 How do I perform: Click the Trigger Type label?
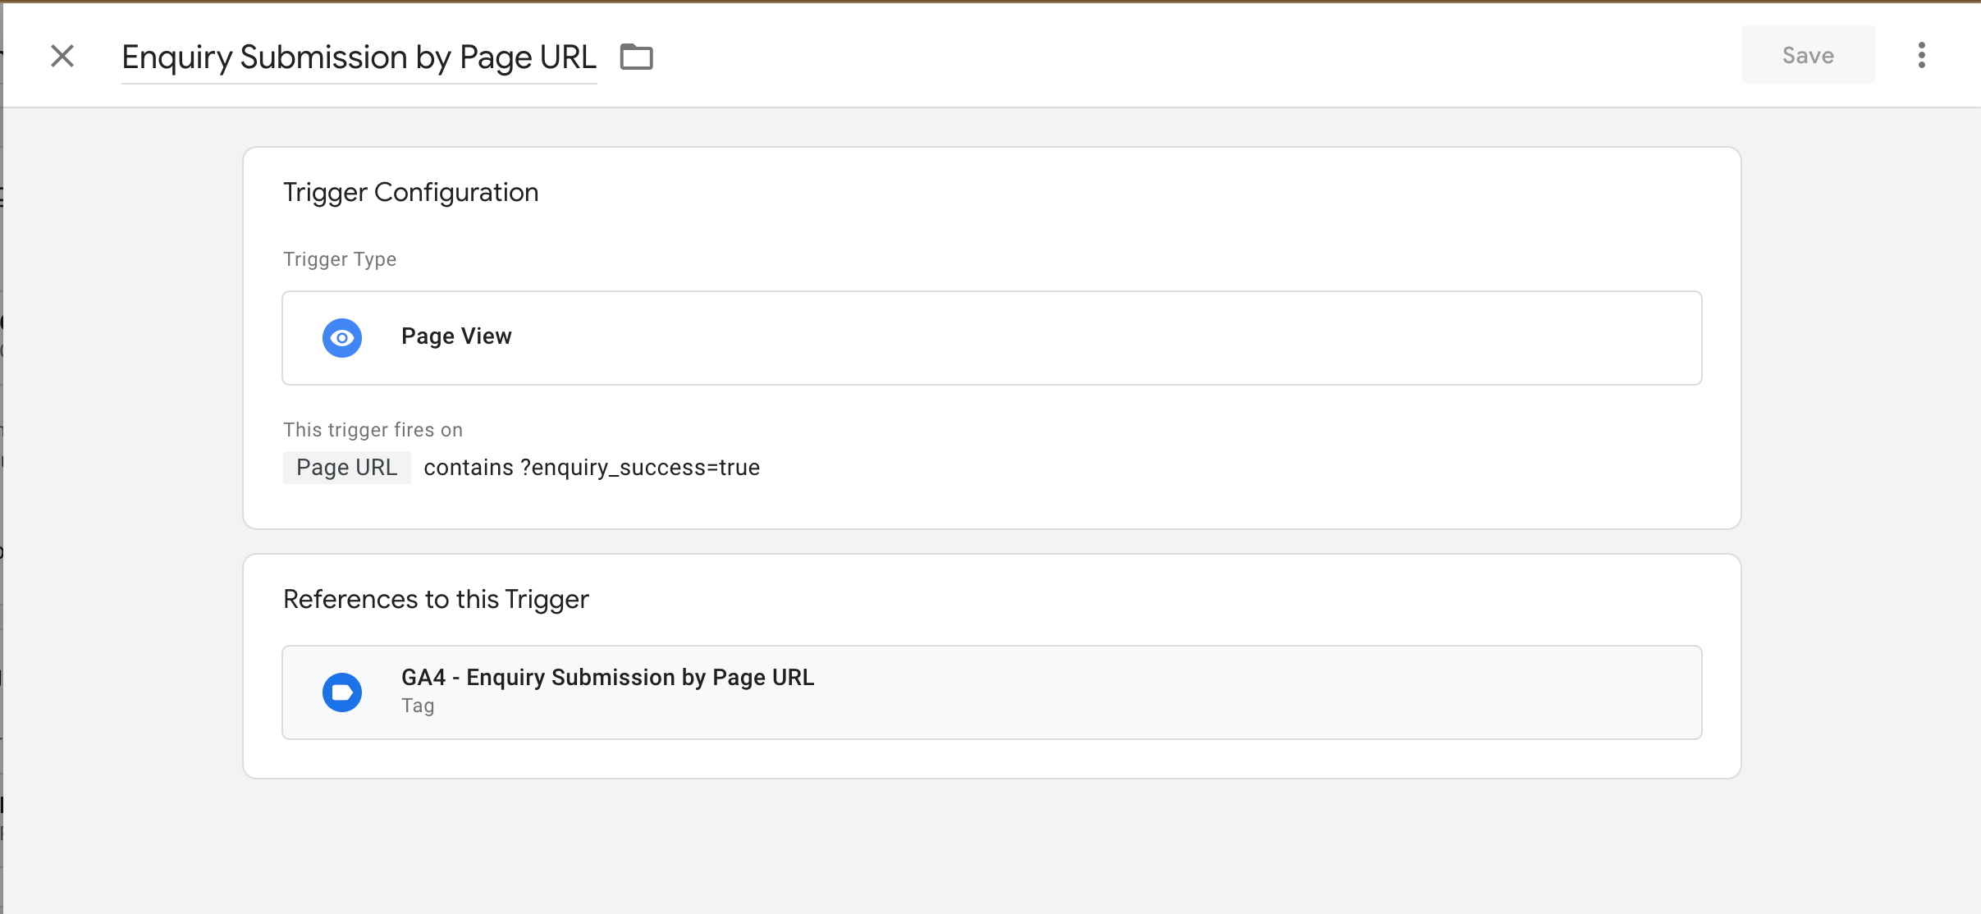pyautogui.click(x=340, y=259)
